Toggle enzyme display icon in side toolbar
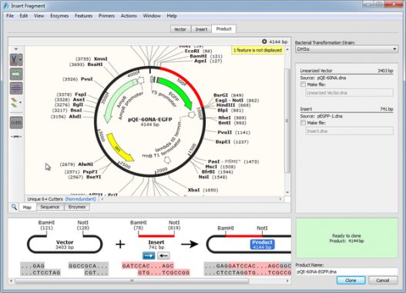Image resolution: width=406 pixels, height=293 pixels. click(14, 59)
